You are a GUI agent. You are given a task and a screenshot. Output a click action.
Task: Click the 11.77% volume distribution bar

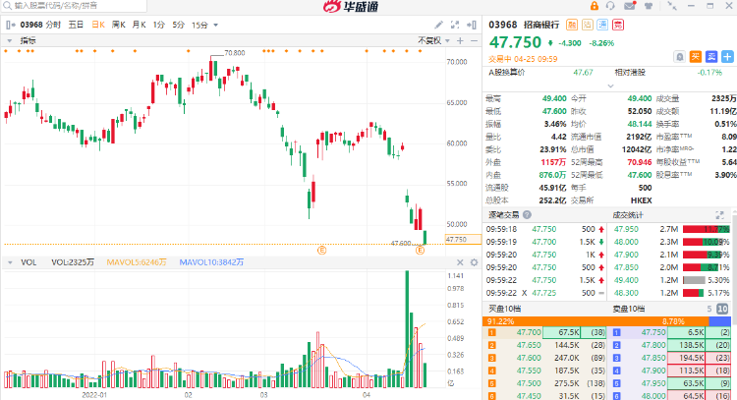click(706, 229)
